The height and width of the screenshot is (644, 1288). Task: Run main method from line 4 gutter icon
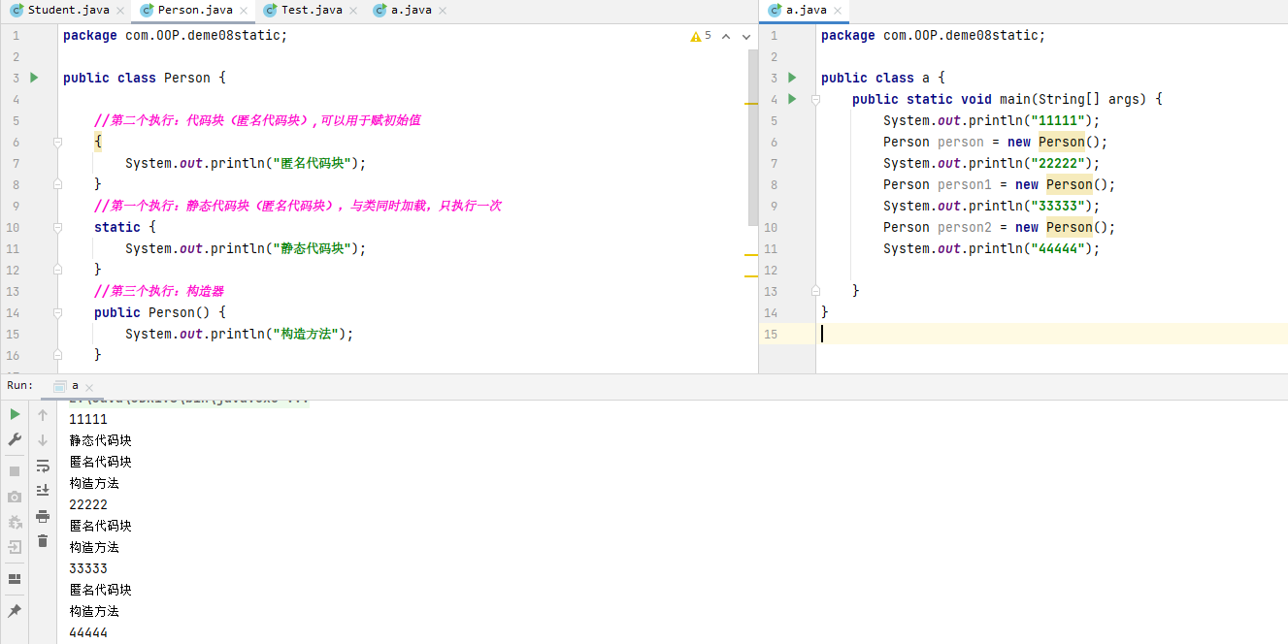[x=792, y=99]
